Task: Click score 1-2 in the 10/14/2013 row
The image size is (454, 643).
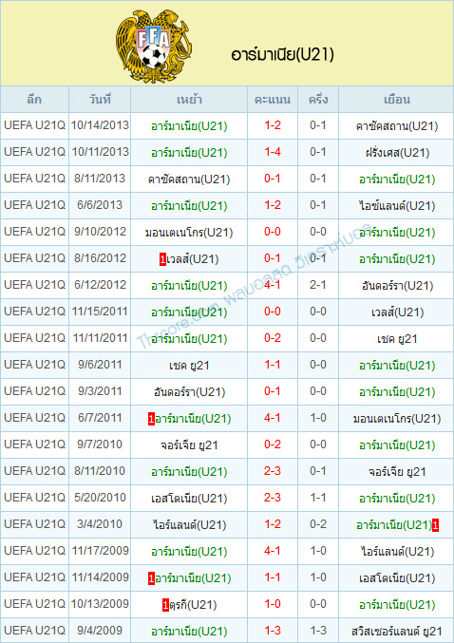Action: (x=273, y=125)
